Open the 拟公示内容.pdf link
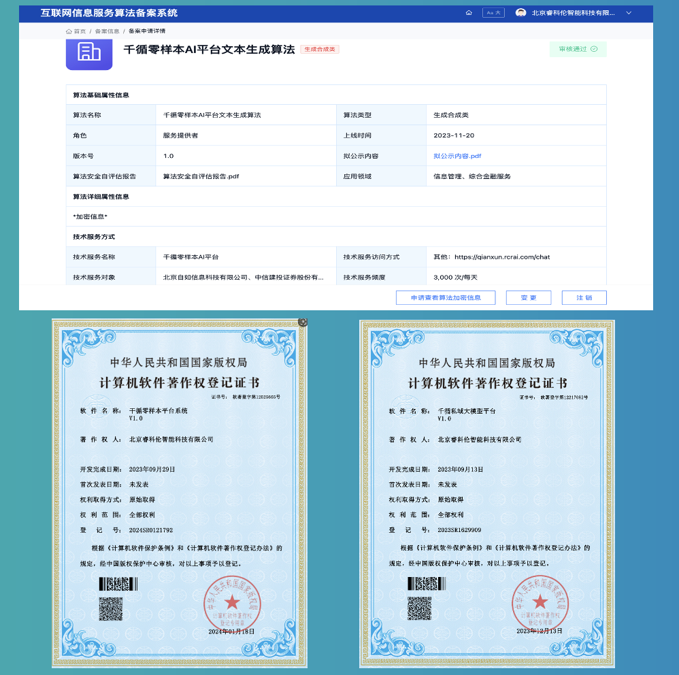The image size is (679, 675). tap(457, 156)
